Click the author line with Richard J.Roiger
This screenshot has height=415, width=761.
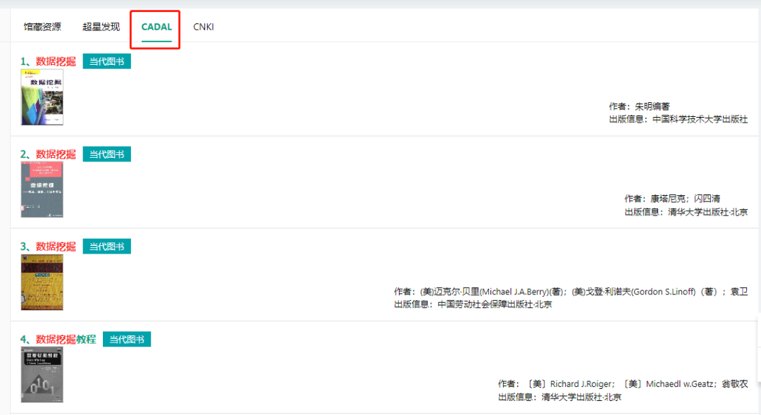[x=623, y=384]
